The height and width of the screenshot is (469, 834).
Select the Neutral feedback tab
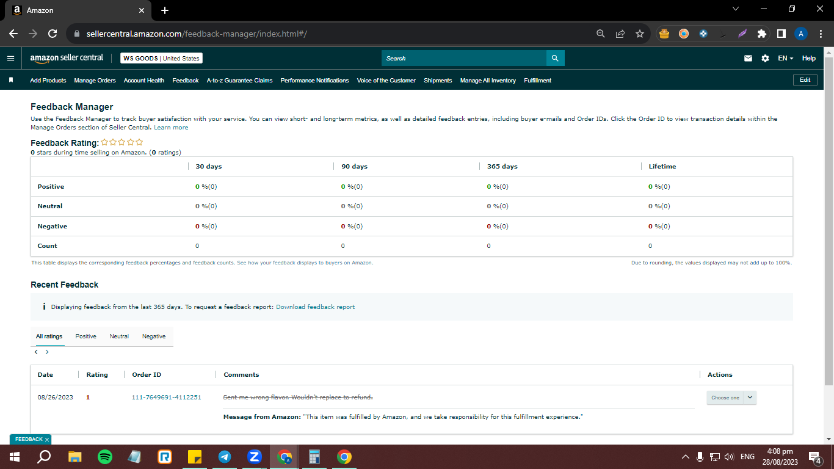pos(119,336)
